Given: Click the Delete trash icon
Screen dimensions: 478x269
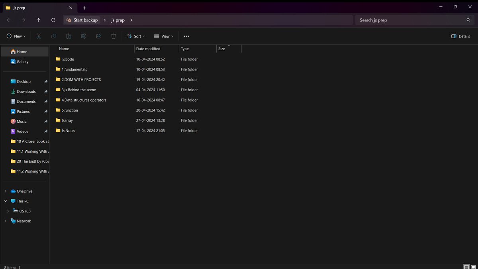Looking at the screenshot, I should coord(114,36).
